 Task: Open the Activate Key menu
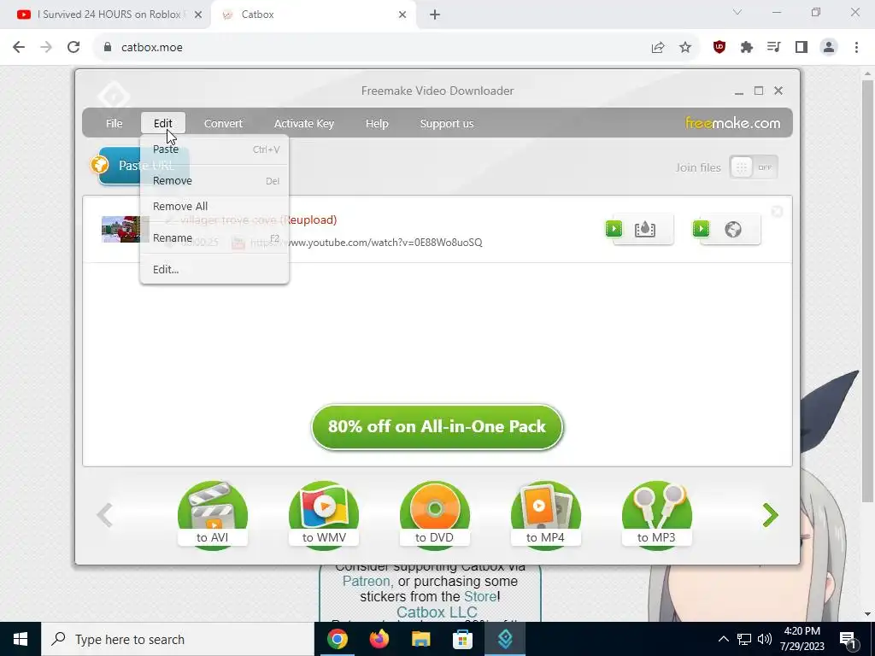(303, 123)
